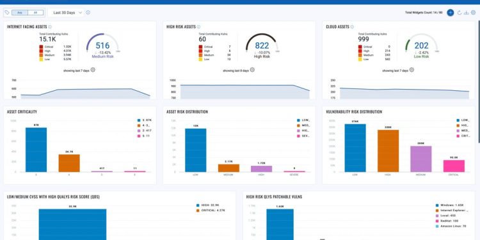This screenshot has height=240, width=480.
Task: Click Medium swatch in Cloud Assets
Action: 360,55
